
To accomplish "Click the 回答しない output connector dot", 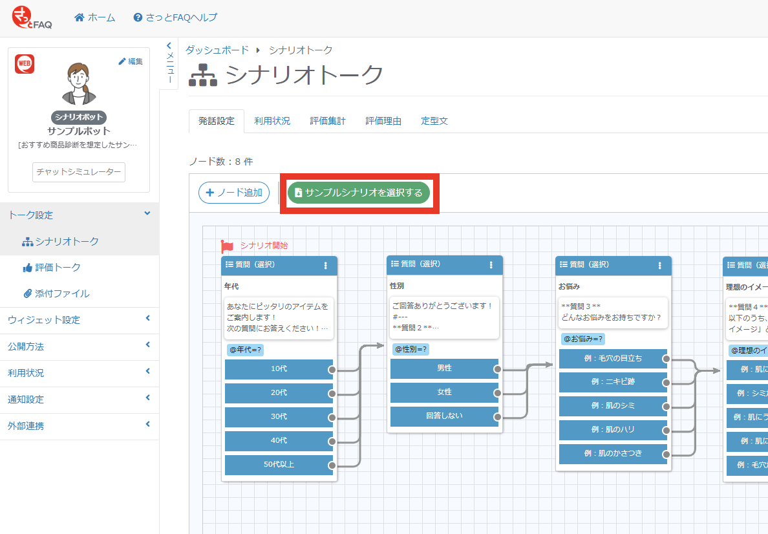I will 498,417.
